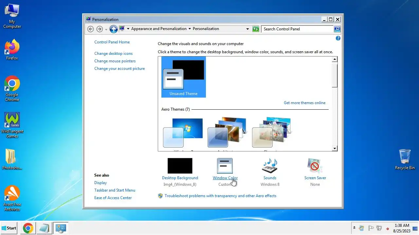419x235 pixels.
Task: Open the Recycle Bin
Action: (x=405, y=160)
